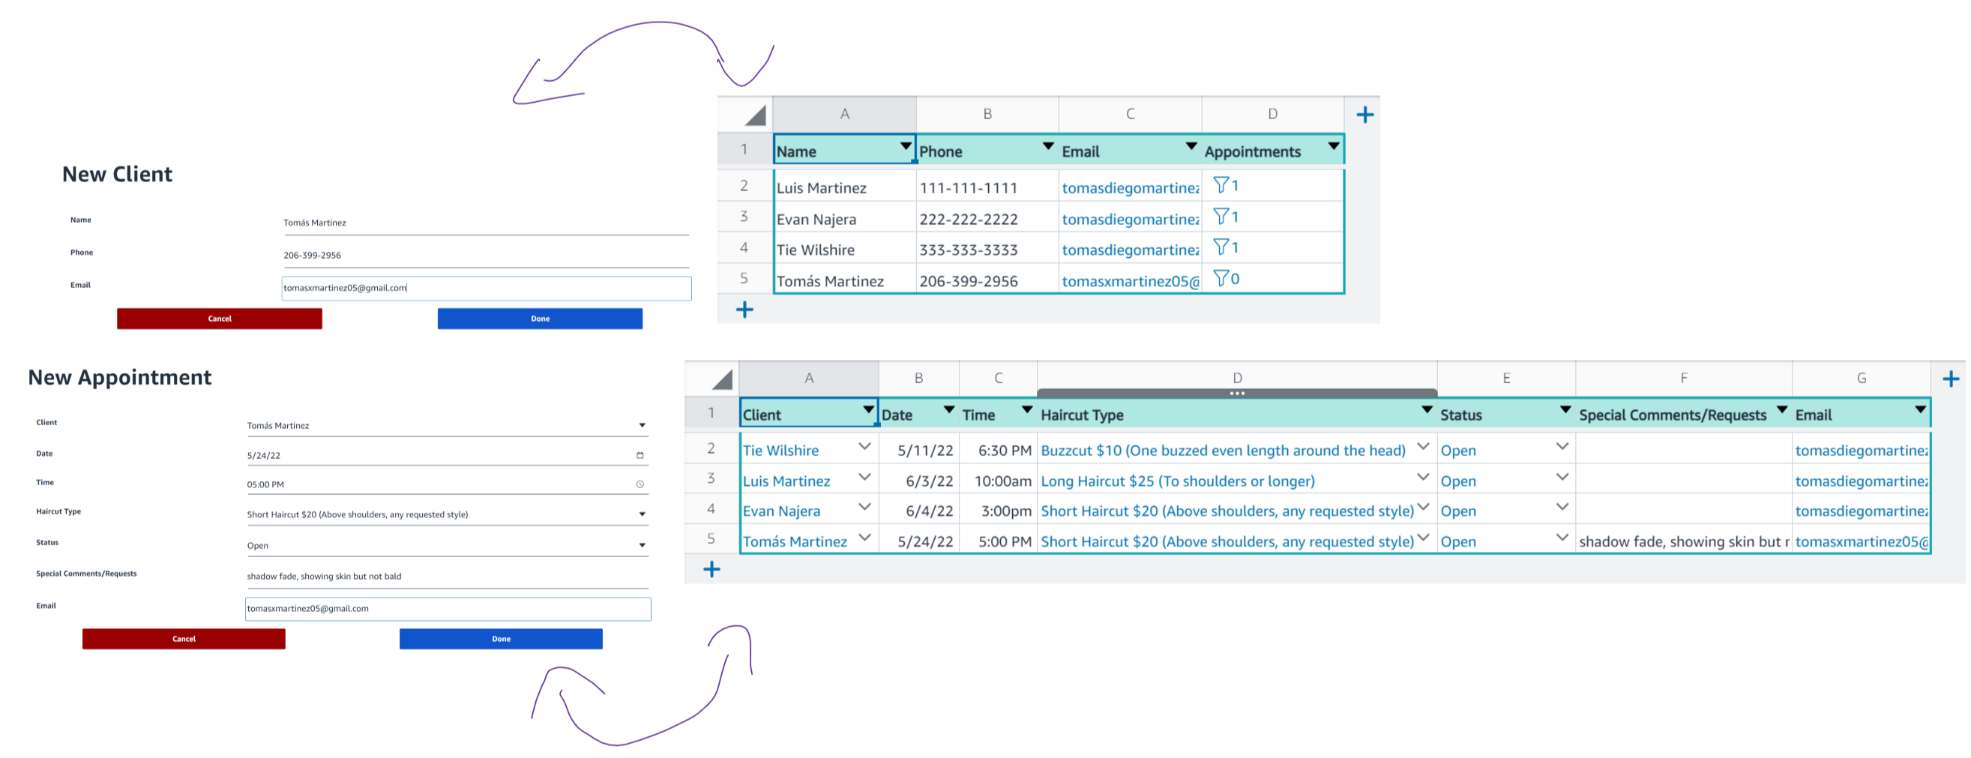Open the filter icon in Tomás Martinez's clients row
1971x758 pixels.
point(1221,278)
